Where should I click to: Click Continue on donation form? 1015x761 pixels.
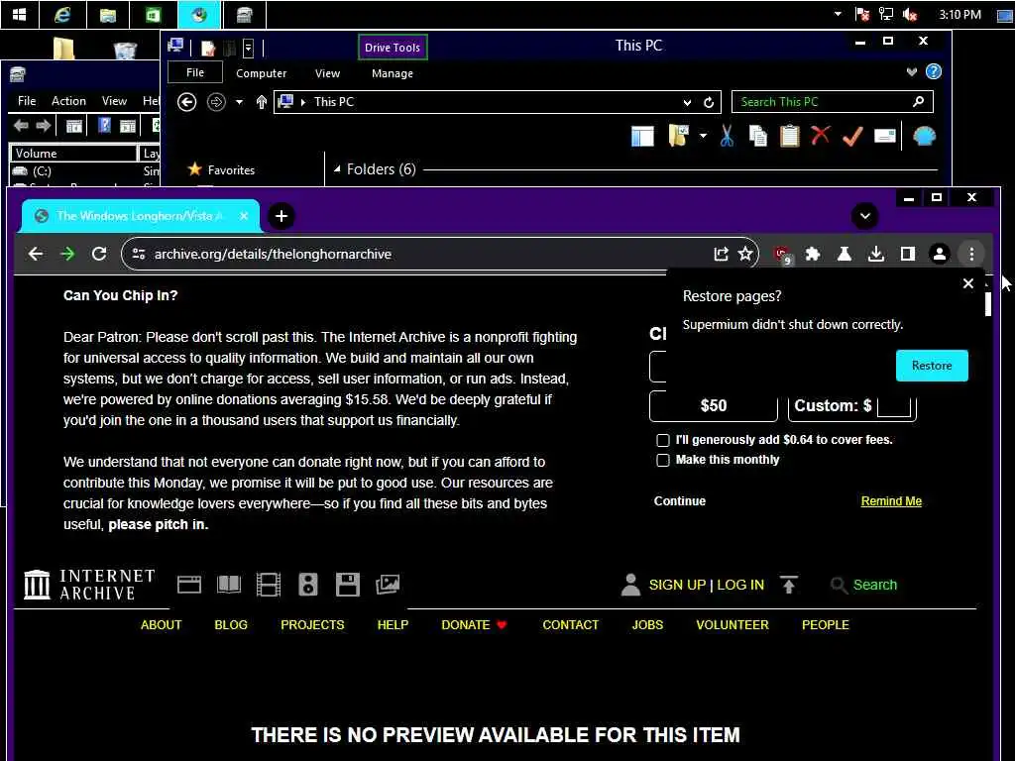click(x=680, y=500)
